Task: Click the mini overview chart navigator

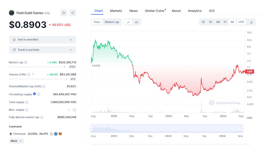Action: pos(167,128)
